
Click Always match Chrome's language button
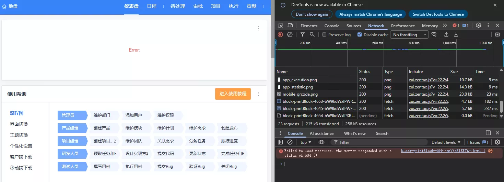click(371, 14)
